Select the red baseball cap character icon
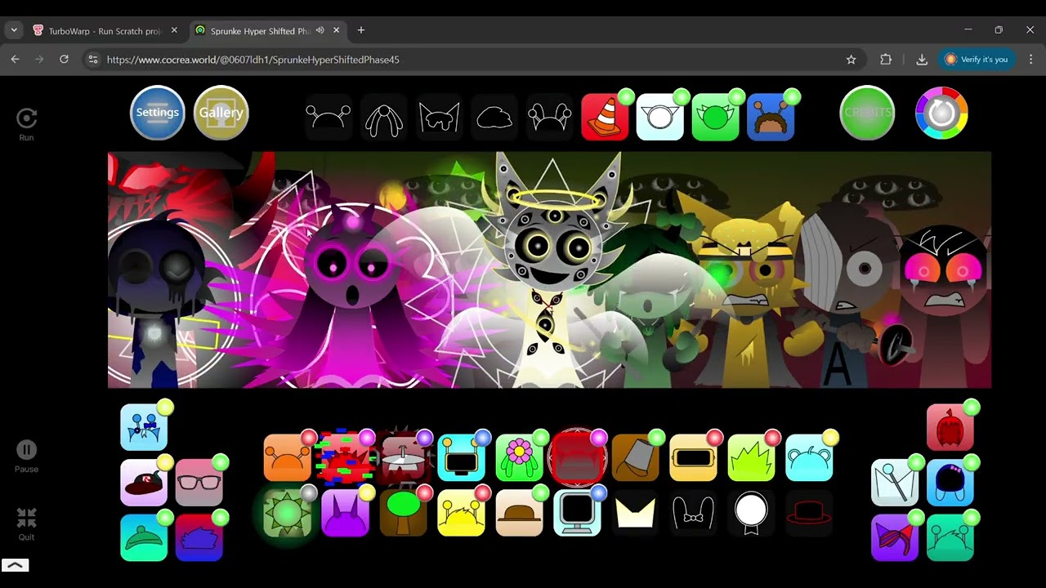The height and width of the screenshot is (588, 1046). point(144,483)
